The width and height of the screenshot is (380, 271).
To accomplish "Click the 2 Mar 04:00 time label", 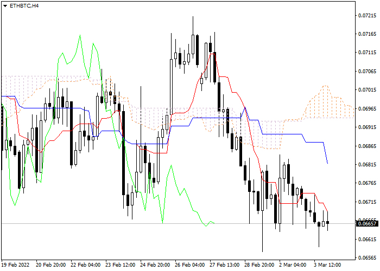I will click(x=293, y=265).
